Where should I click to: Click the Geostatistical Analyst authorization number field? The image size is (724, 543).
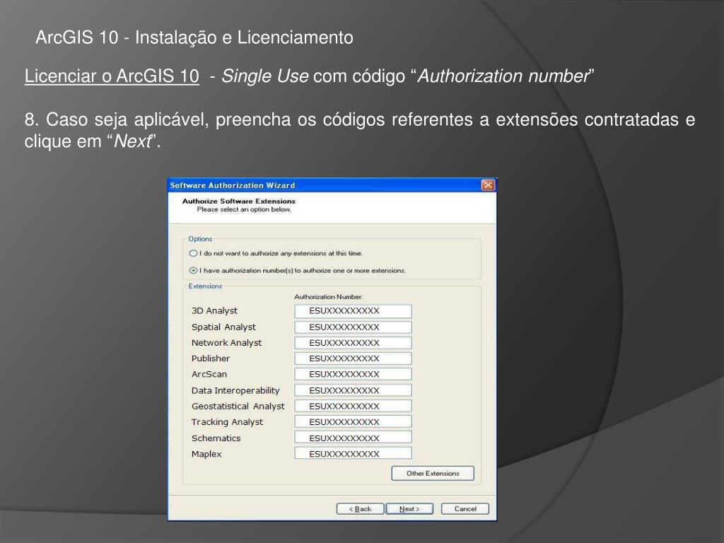point(353,406)
